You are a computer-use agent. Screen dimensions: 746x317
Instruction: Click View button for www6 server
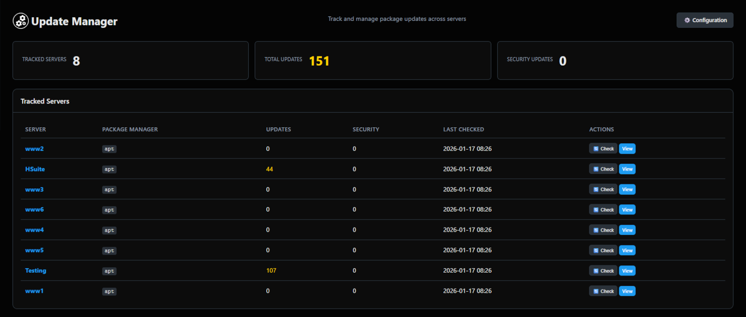[x=627, y=210]
